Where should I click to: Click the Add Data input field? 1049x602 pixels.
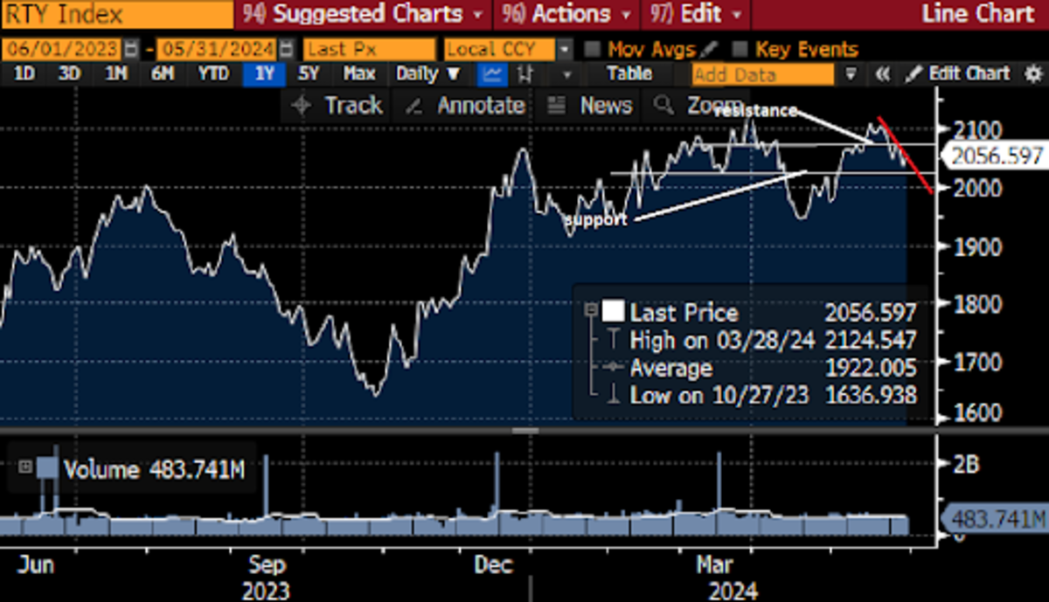click(x=762, y=74)
